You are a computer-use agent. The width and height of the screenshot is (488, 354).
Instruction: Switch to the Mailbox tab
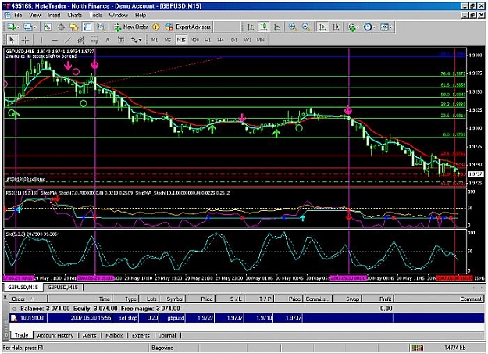tap(114, 335)
